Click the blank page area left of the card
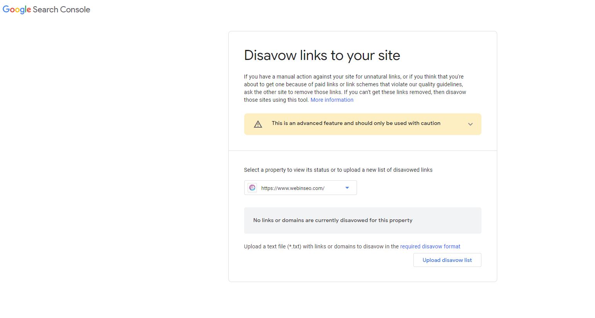Viewport: 595px width, 318px height. coord(116,155)
